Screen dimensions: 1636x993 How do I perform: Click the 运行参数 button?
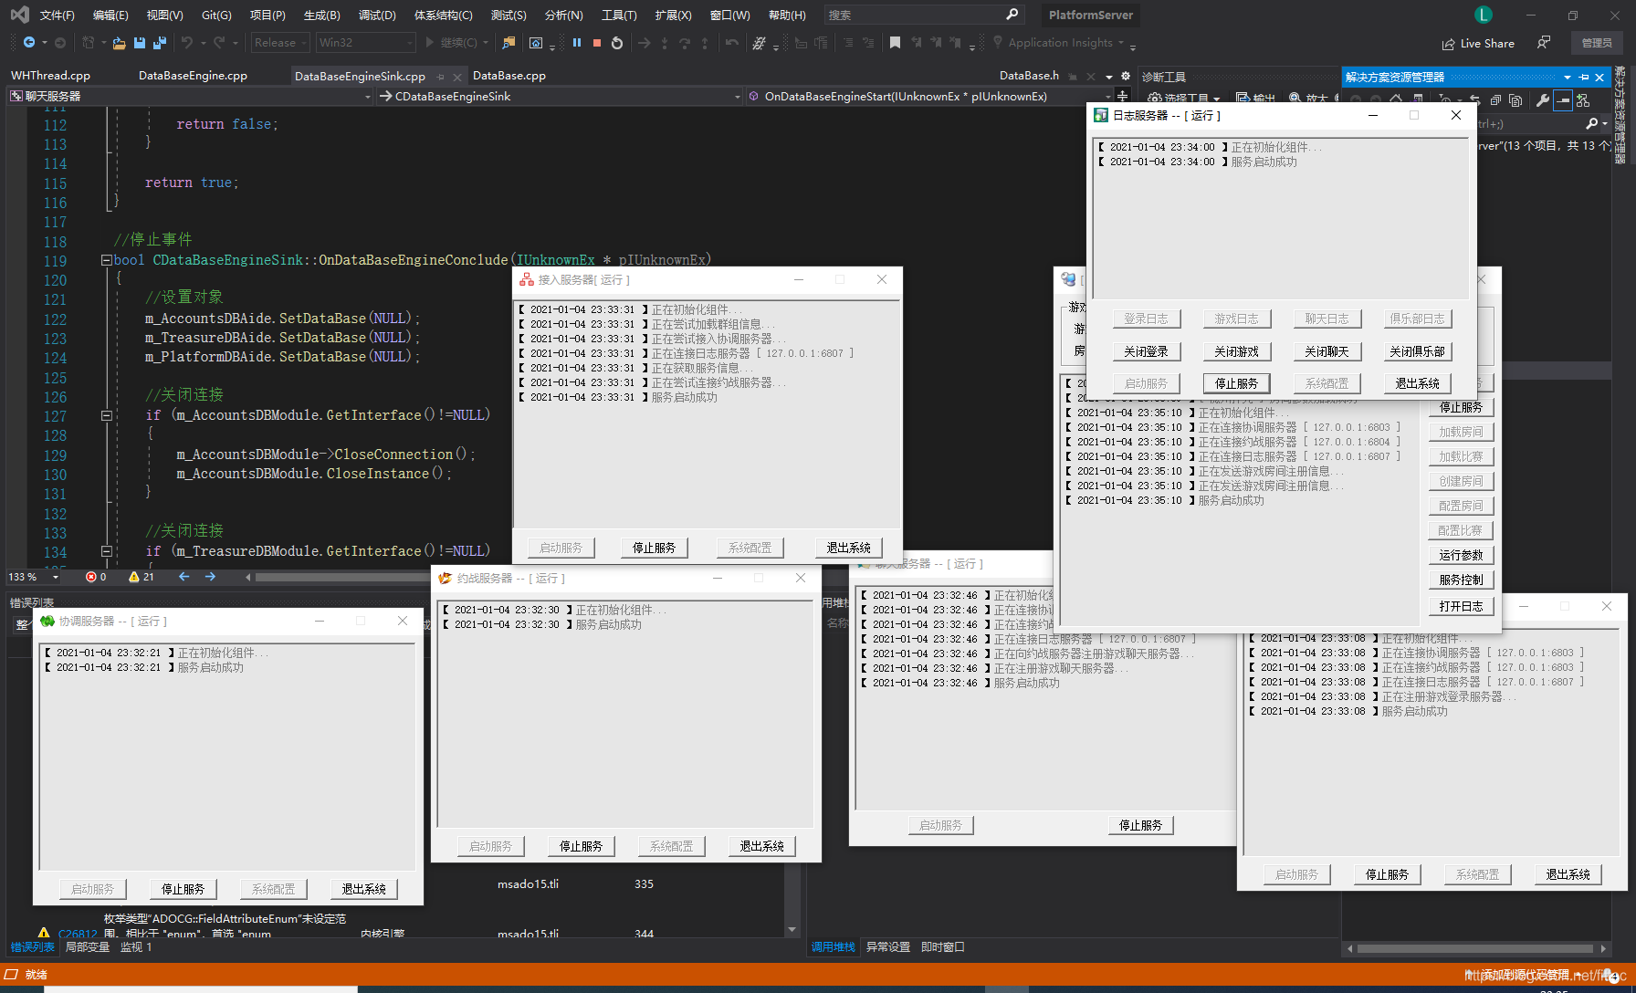coord(1461,555)
